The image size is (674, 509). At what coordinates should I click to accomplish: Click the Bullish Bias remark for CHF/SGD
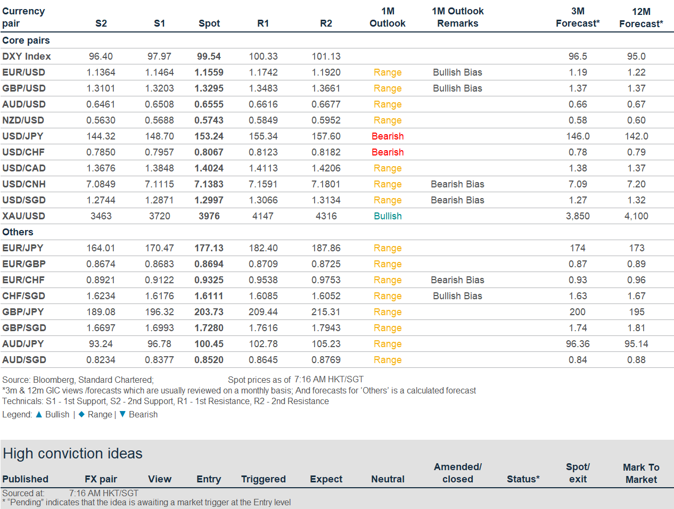pyautogui.click(x=457, y=296)
